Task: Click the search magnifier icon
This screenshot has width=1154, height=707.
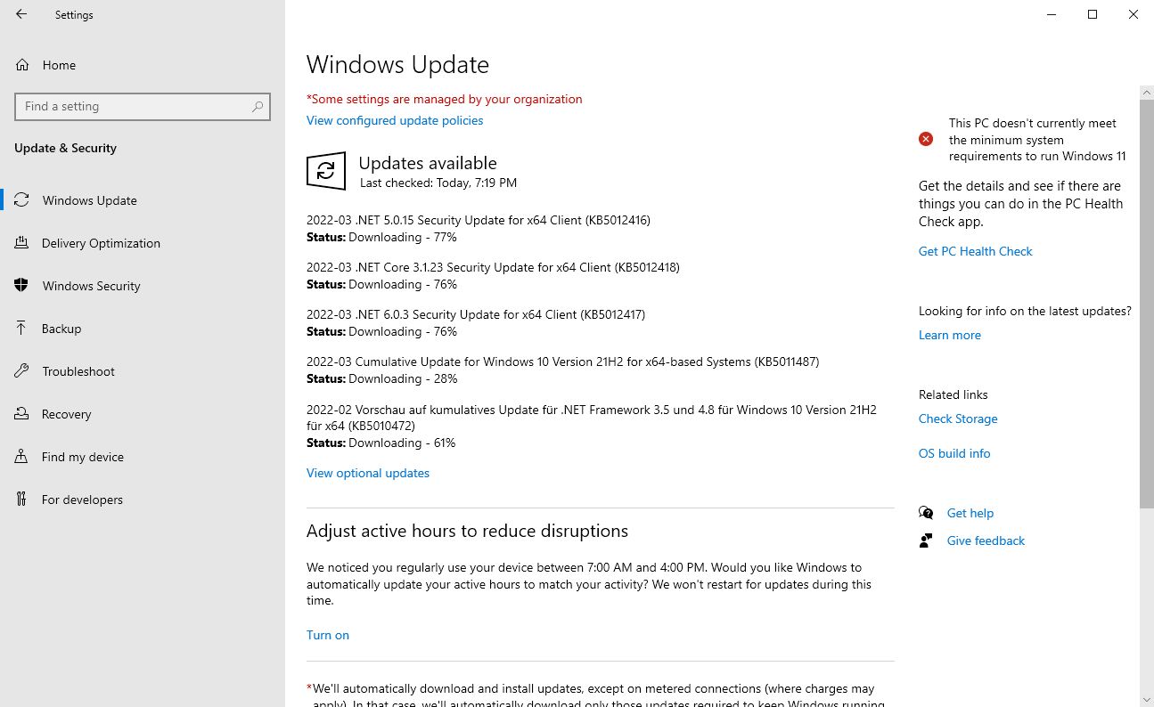Action: tap(258, 106)
